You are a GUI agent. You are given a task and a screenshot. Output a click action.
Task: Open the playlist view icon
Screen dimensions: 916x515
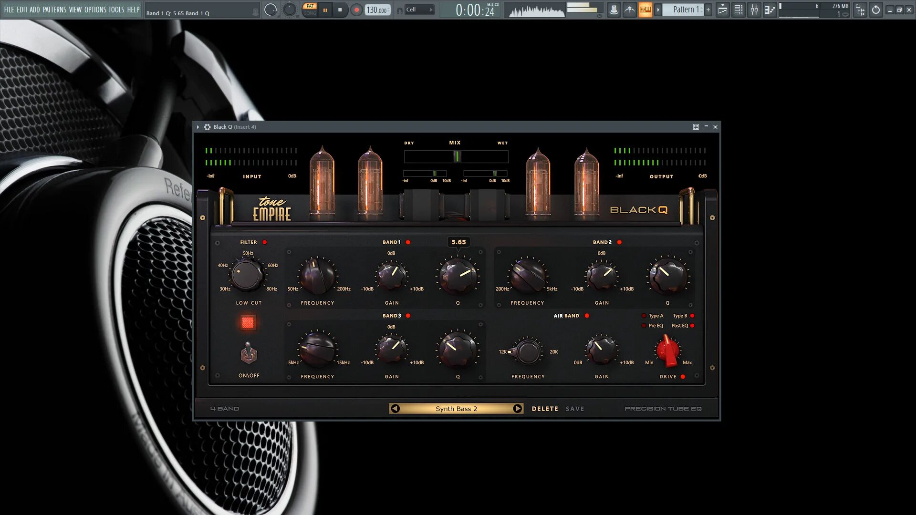(x=723, y=10)
